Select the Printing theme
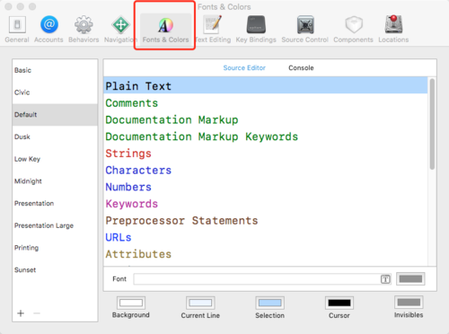449x334 pixels. click(x=55, y=248)
